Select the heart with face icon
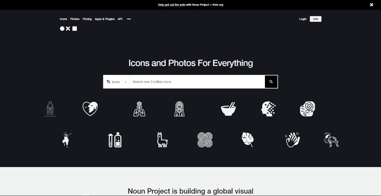 click(90, 109)
